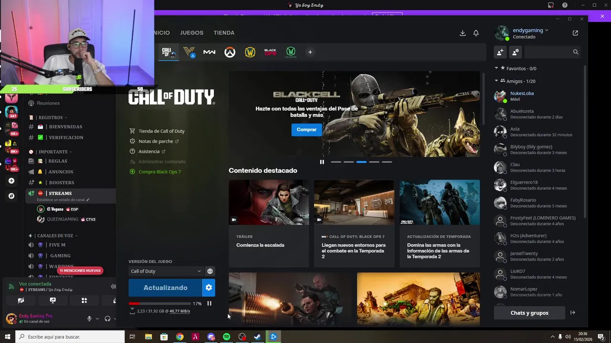Select the WoW Classic game icon
Viewport: 611px width, 343px height.
291,52
